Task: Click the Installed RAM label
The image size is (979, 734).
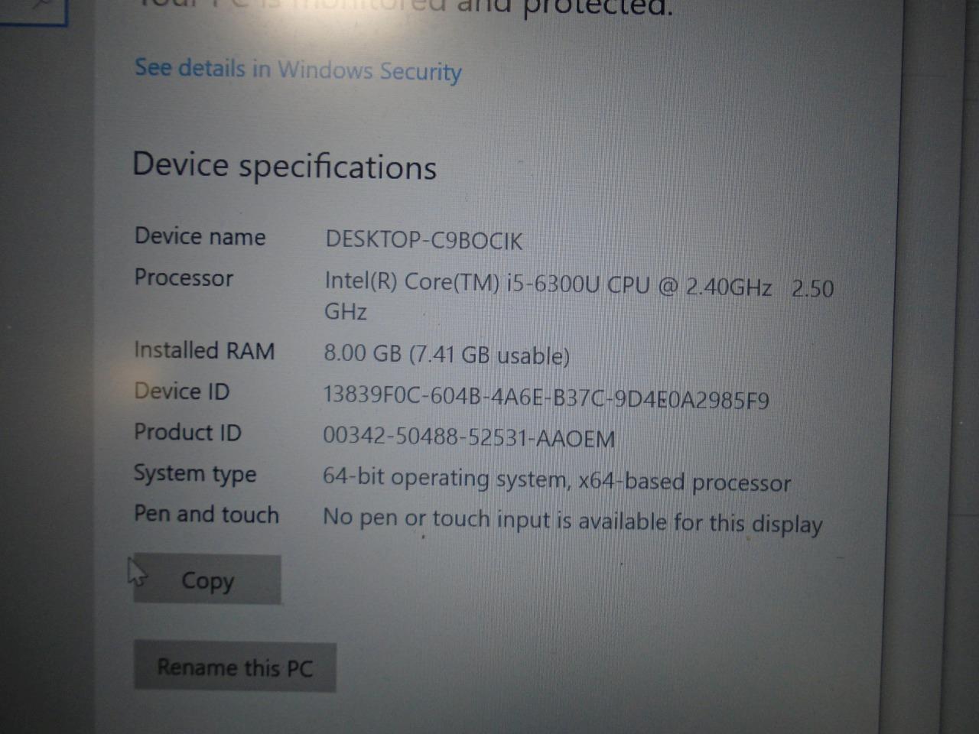Action: [204, 350]
